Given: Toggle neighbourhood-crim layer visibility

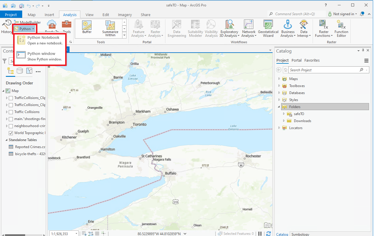Looking at the screenshot, I should [11, 126].
